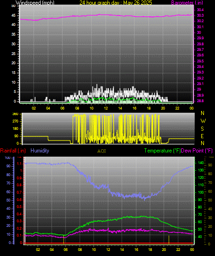The width and height of the screenshot is (215, 256).
Task: Click the 15 mark on windspeed axis
Action: pos(13,73)
